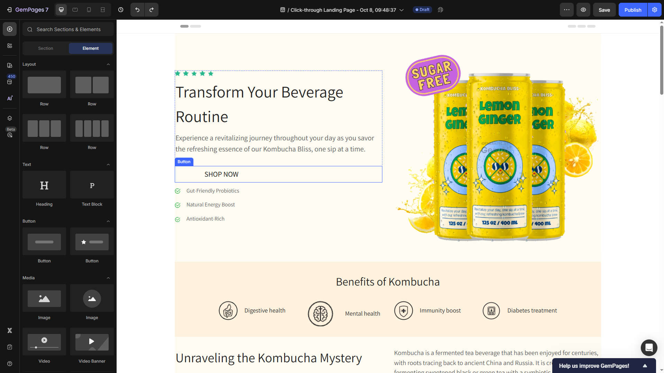Image resolution: width=664 pixels, height=373 pixels.
Task: Click the Save button
Action: coord(604,10)
